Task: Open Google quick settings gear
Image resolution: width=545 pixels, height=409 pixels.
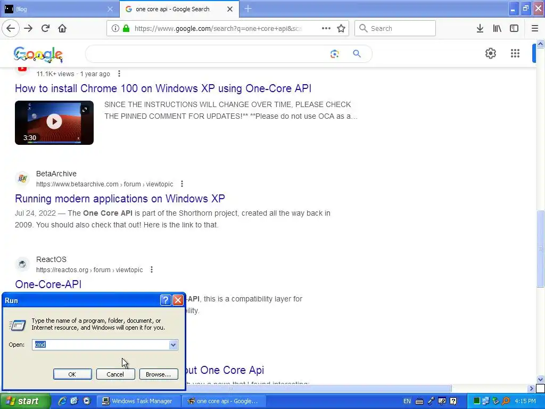Action: [x=490, y=53]
